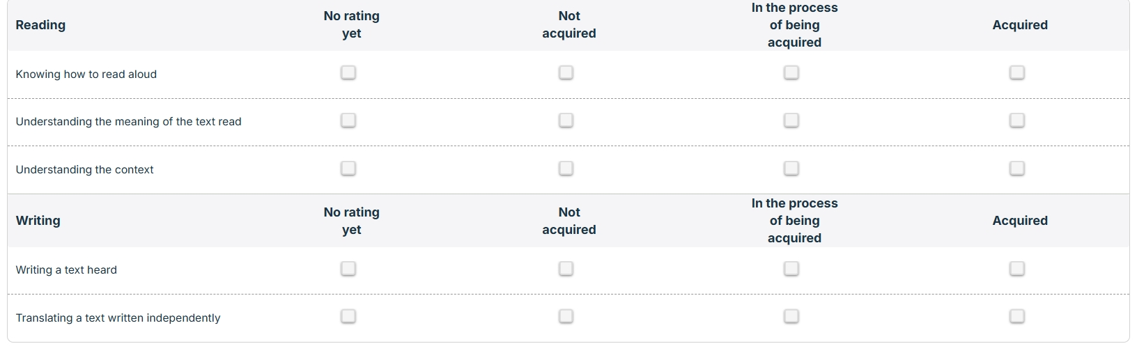The width and height of the screenshot is (1137, 353).
Task: Check No rating yet for 'Understanding the meaning' row
Action: [x=348, y=120]
